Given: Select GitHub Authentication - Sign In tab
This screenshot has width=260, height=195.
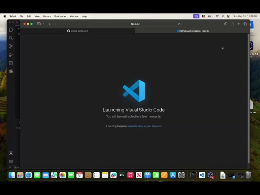Looking at the screenshot, I should 192,31.
